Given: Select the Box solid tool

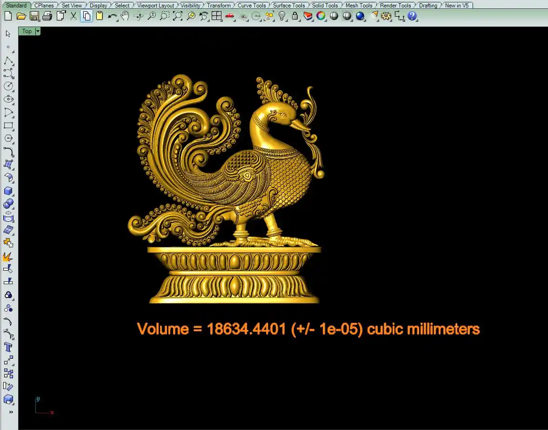Looking at the screenshot, I should 8,191.
